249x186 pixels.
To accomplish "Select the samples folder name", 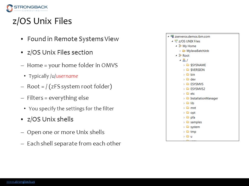I will 196,122.
